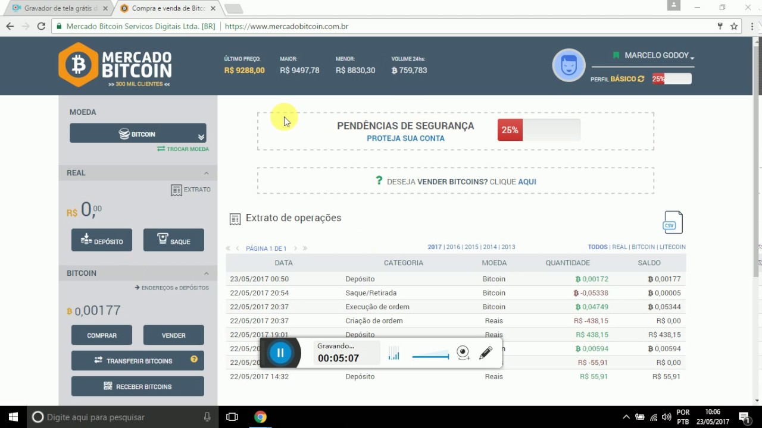Show TODOS currencies in statement

click(598, 247)
